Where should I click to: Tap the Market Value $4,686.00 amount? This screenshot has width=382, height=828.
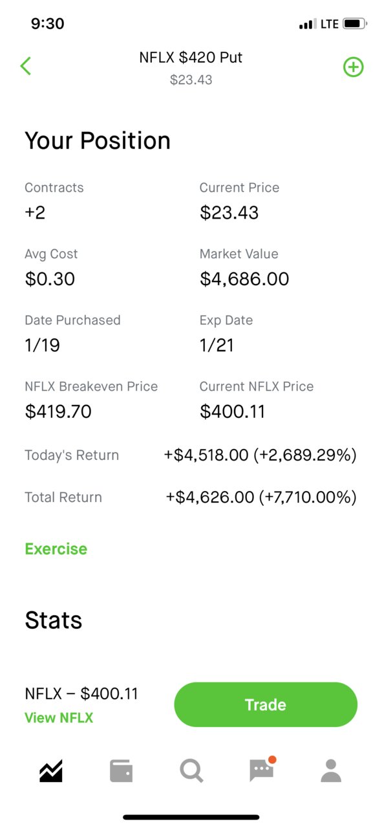[244, 279]
